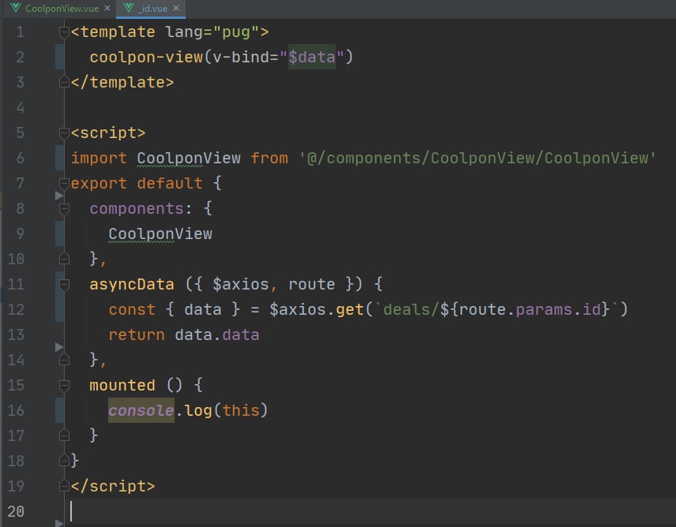Image resolution: width=676 pixels, height=527 pixels.
Task: Click CoolponView identifier on line 9
Action: (x=160, y=234)
